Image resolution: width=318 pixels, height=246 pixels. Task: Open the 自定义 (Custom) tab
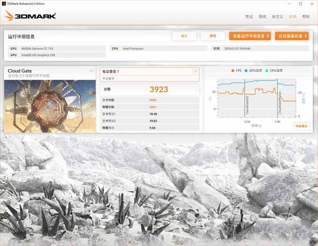[278, 16]
